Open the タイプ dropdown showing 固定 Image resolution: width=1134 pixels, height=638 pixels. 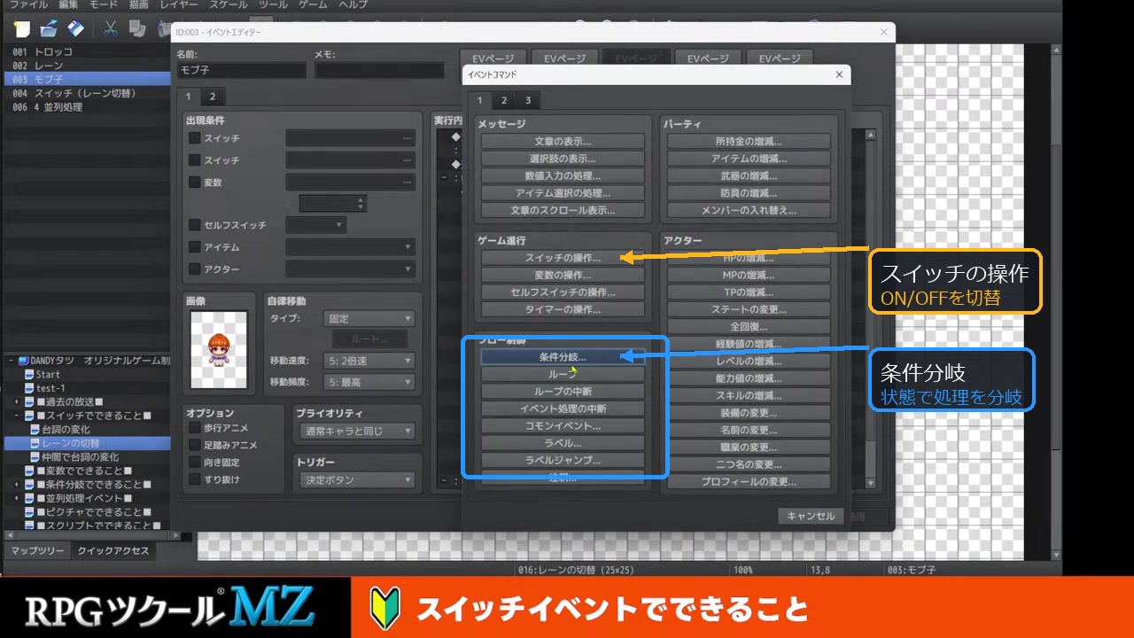click(370, 318)
